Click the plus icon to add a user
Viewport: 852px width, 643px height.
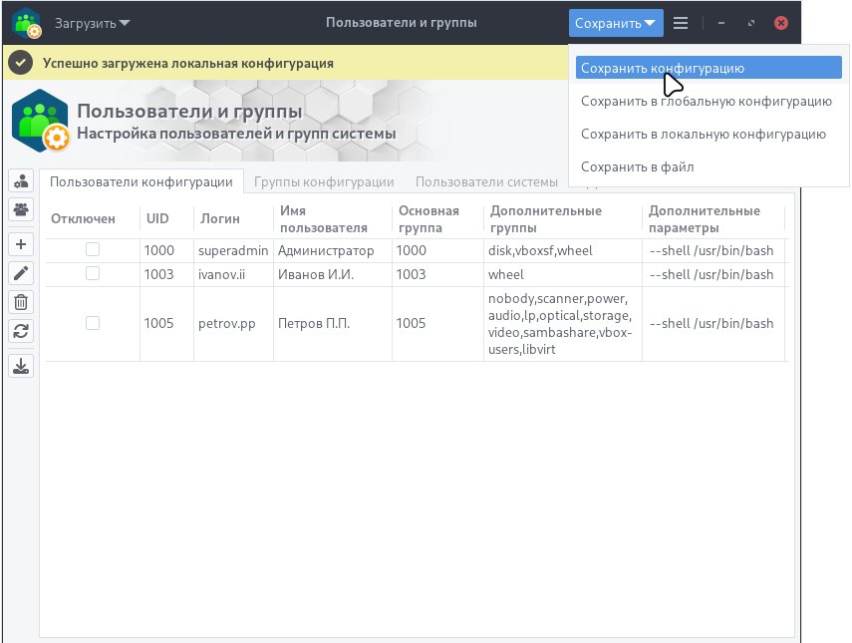coord(20,243)
